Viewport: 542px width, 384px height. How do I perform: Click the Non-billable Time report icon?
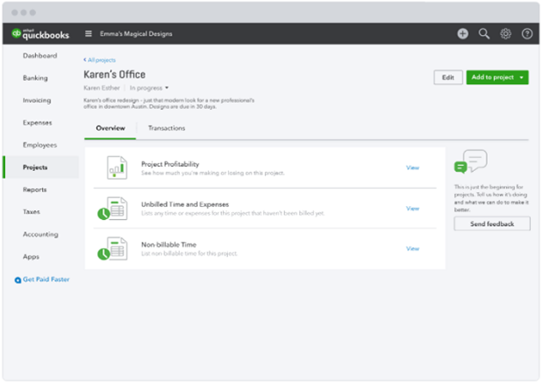(x=113, y=249)
